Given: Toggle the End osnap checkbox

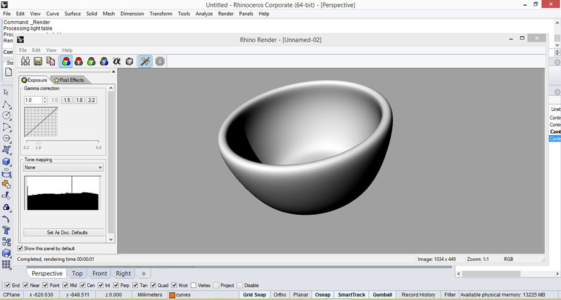Looking at the screenshot, I should click(x=7, y=285).
